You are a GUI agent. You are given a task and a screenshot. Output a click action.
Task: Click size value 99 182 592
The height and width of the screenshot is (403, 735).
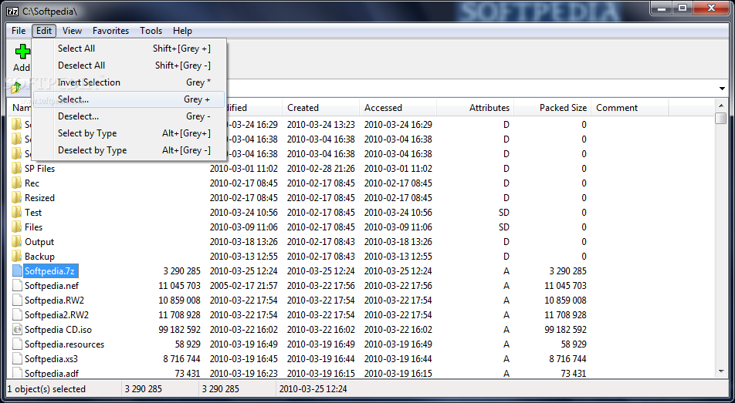[x=180, y=330]
